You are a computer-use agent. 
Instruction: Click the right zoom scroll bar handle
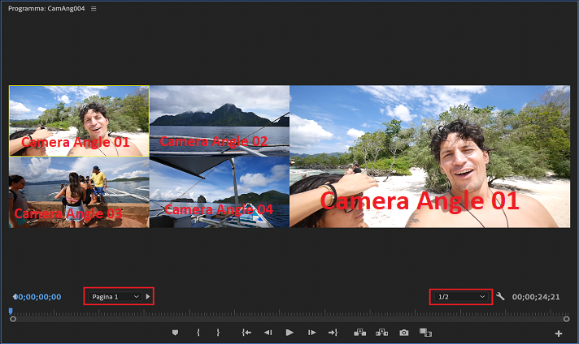coord(566,319)
